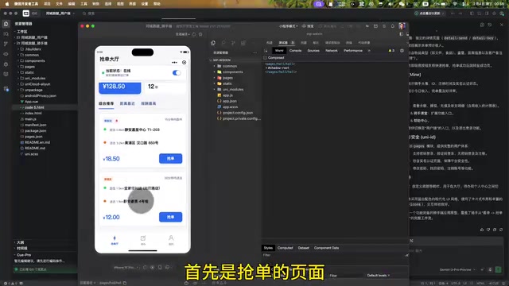Open the mini-program mode dropdown
Screen dimensions: 509x286
(x=288, y=26)
